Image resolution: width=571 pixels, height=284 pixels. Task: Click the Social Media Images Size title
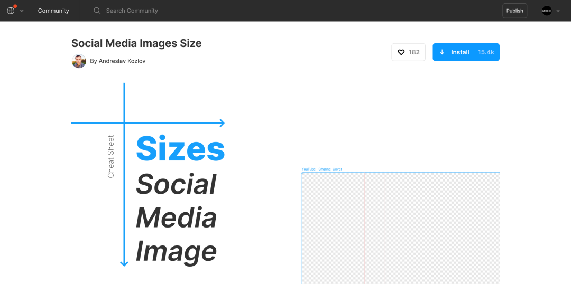[136, 43]
